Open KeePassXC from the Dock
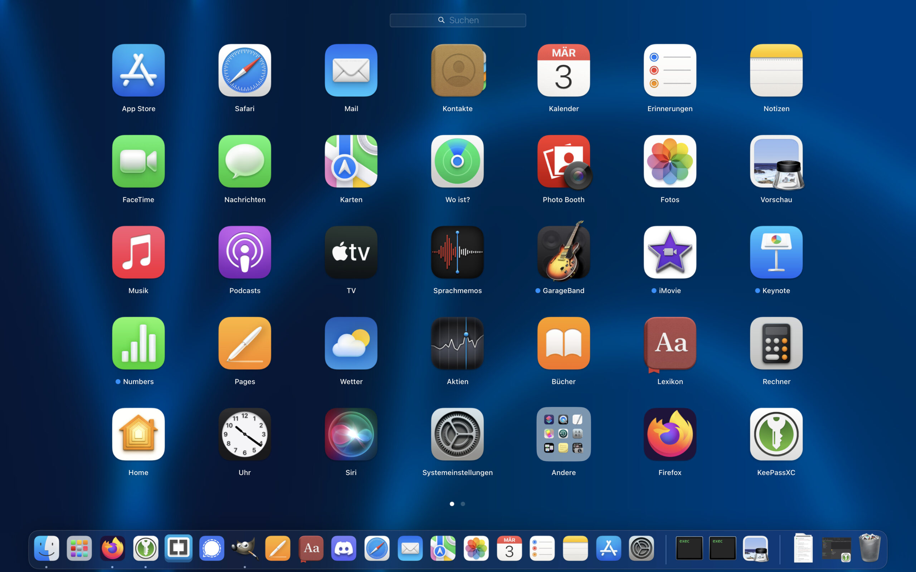The image size is (916, 572). (146, 548)
